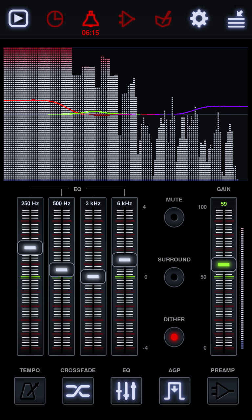Click the spectrum analyzer display
The height and width of the screenshot is (420, 252).
[126, 114]
